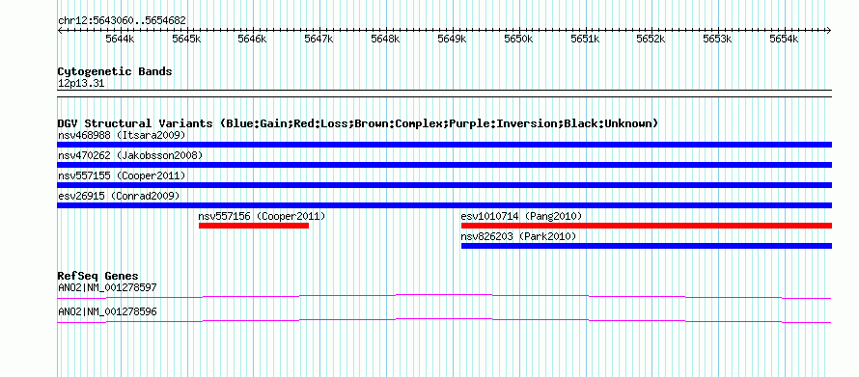Click the esv26915 (Conrad2009) label
Viewport: 859px width, 377px height.
pyautogui.click(x=119, y=196)
